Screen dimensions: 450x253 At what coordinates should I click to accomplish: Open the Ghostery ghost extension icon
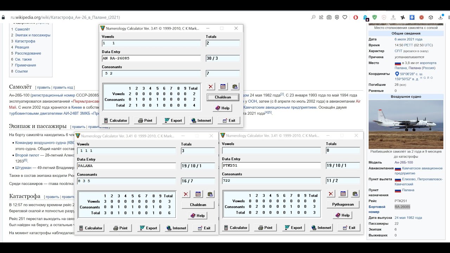366,18
